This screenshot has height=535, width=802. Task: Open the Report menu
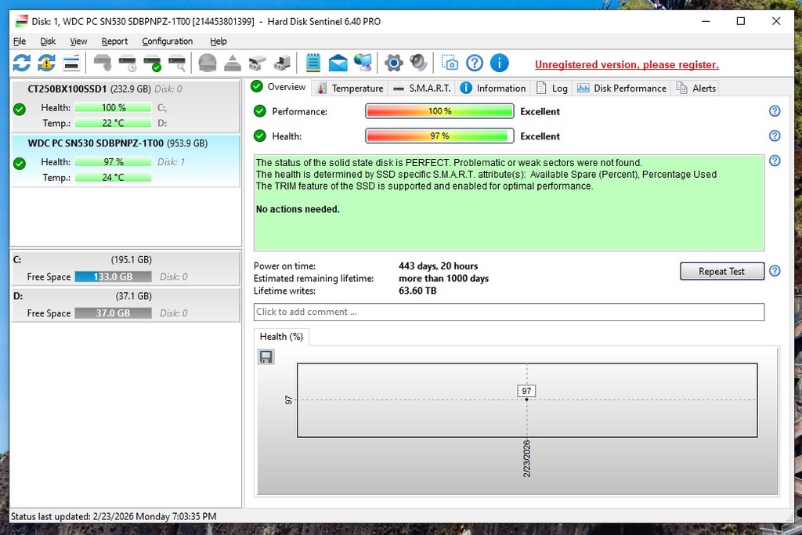(x=114, y=42)
